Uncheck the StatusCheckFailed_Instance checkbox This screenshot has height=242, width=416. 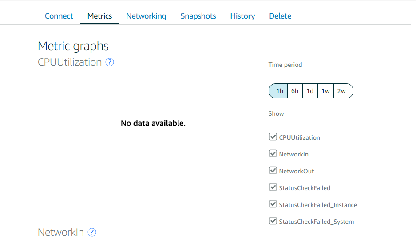273,204
